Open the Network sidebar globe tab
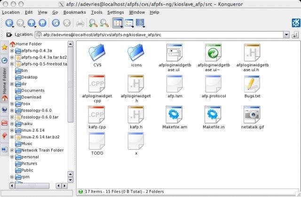Viewport: 301px width, 197px height. pyautogui.click(x=4, y=110)
